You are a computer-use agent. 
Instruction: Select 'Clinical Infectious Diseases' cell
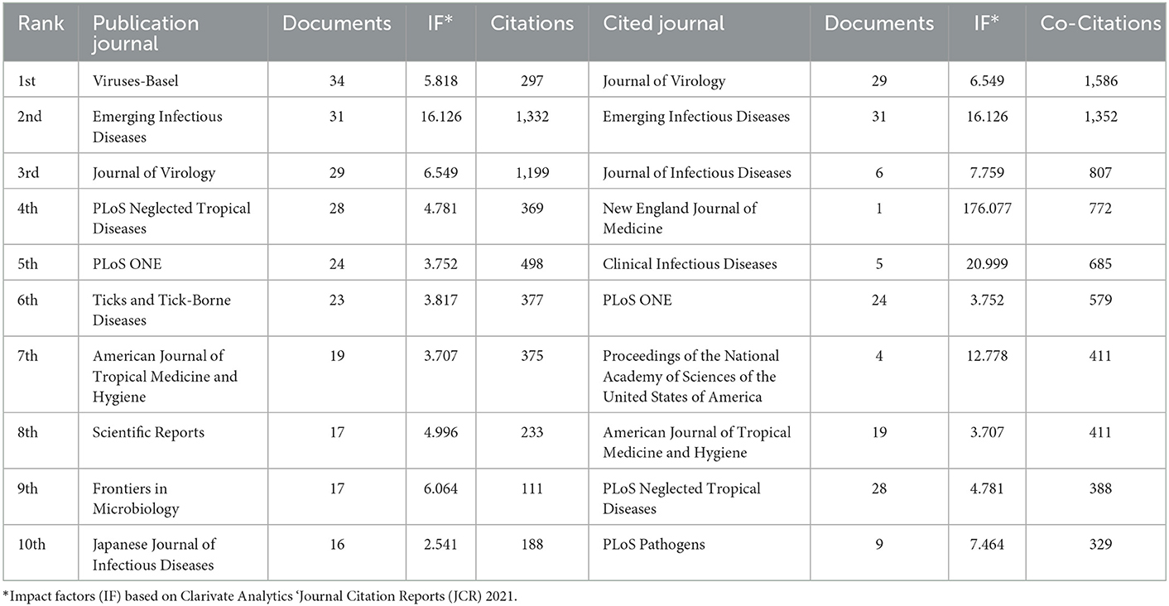point(690,264)
